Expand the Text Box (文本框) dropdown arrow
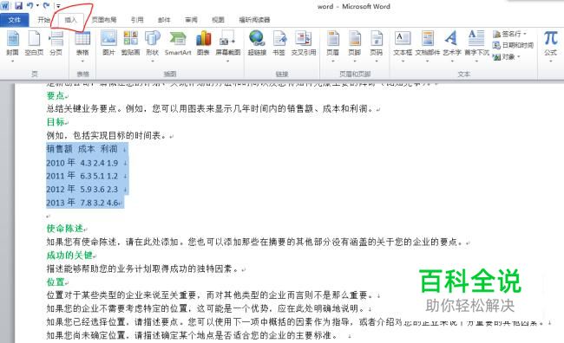 tap(403, 61)
